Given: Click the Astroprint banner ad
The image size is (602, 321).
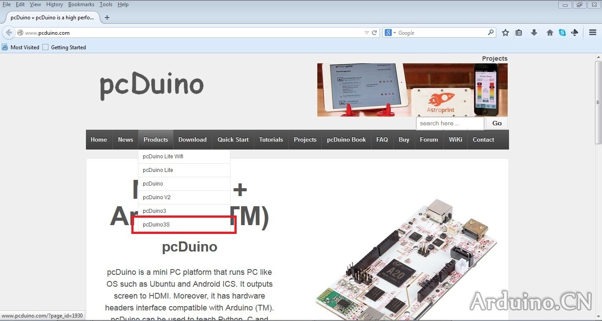Looking at the screenshot, I should point(412,90).
